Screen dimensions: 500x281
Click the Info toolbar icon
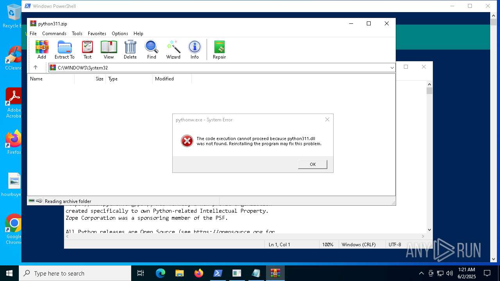click(x=195, y=50)
